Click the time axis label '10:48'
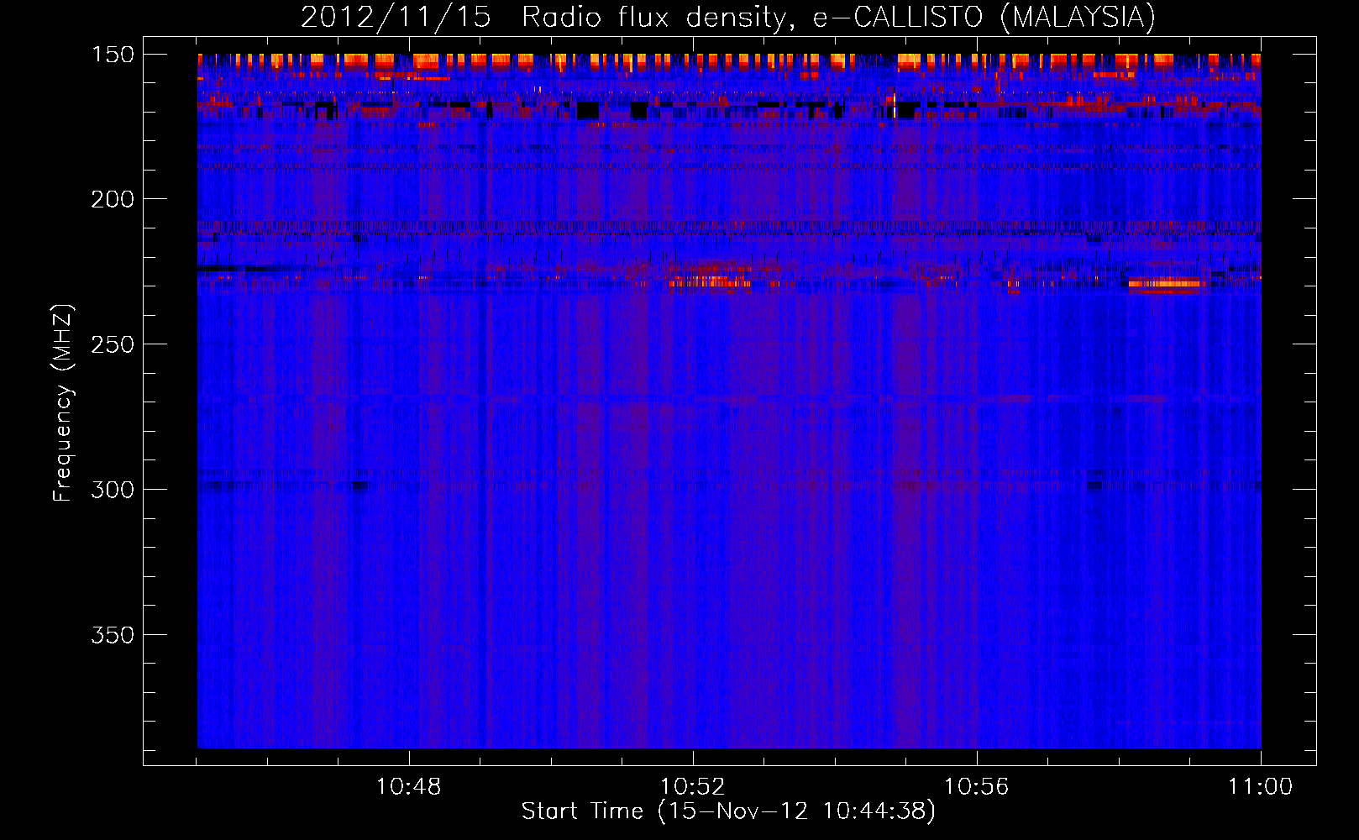 click(x=409, y=787)
